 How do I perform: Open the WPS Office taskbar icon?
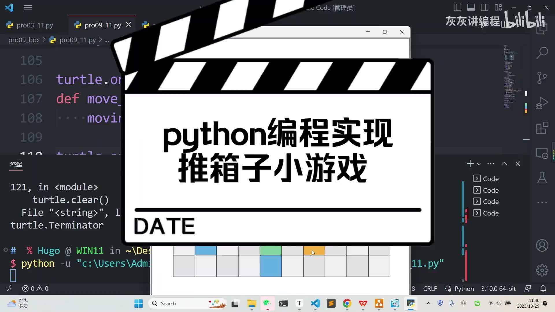(363, 303)
